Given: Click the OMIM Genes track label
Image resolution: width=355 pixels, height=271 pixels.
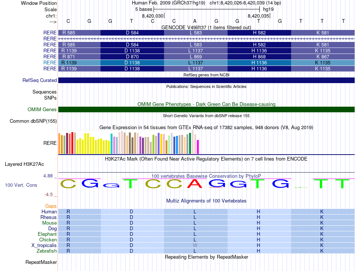Looking at the screenshot, I should [x=42, y=110].
